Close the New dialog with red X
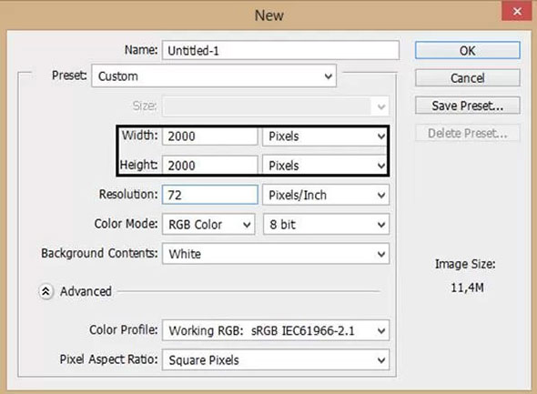Screen dimensions: 537x394 (517, 12)
